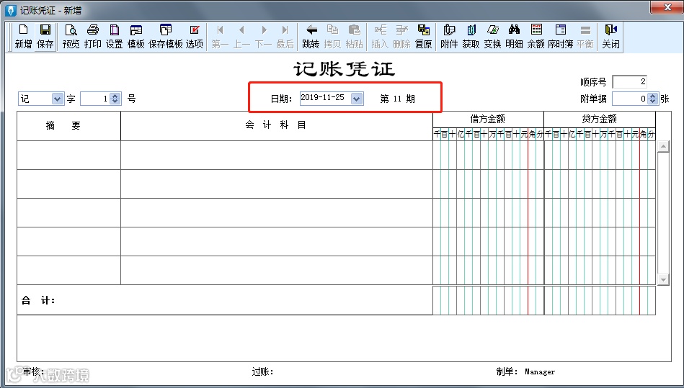Click the 新增 (New) toolbar icon
Screen dimensions: 684x388
(23, 37)
